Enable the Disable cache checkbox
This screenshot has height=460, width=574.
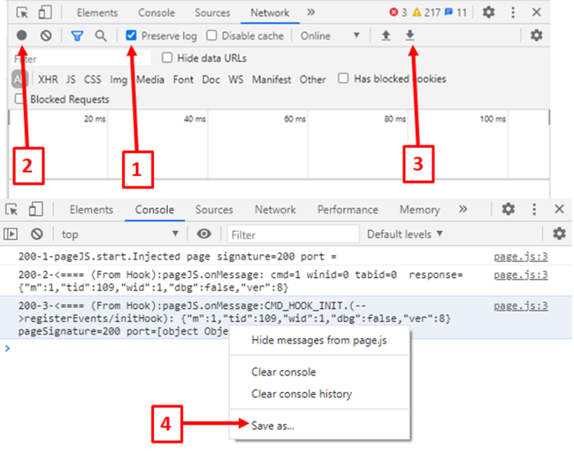pos(212,36)
